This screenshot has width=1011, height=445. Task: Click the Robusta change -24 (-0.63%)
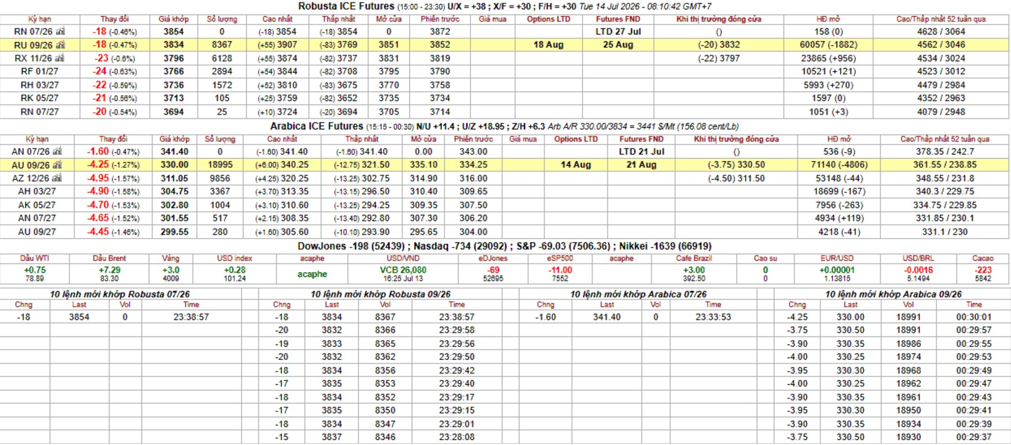pyautogui.click(x=115, y=72)
